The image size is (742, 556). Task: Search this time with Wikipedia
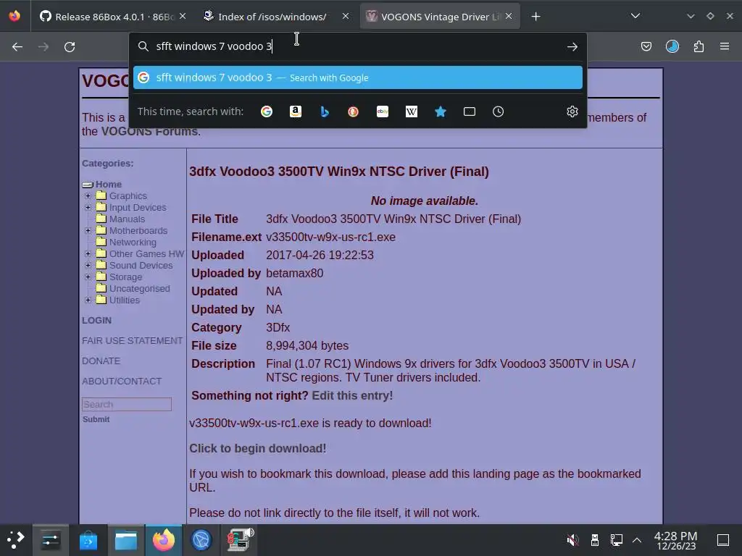[x=412, y=111]
